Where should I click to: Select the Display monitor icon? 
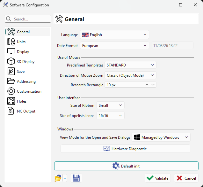coord(11,51)
